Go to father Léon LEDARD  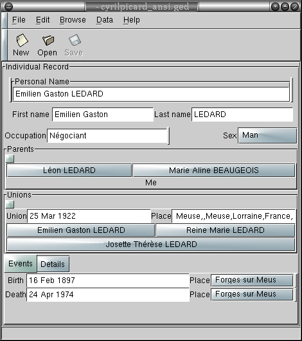pyautogui.click(x=69, y=170)
